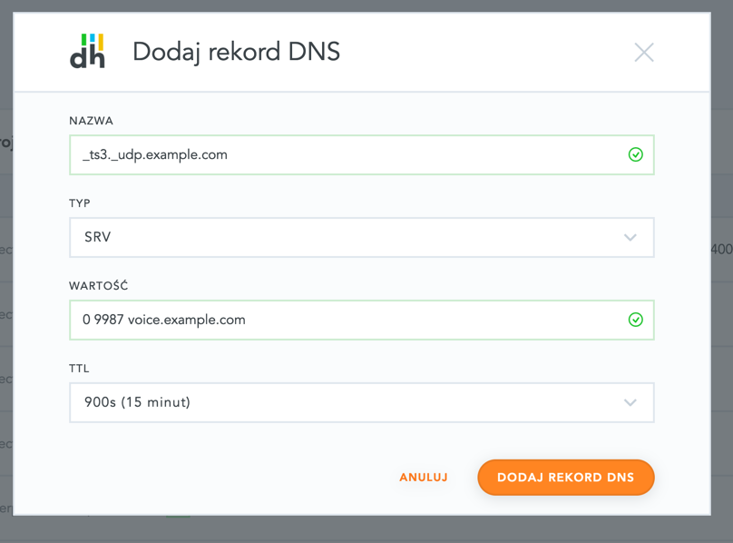Click the dh logo in dialog header
The height and width of the screenshot is (543, 733).
[x=88, y=52]
